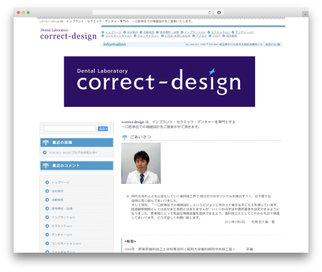The width and height of the screenshot is (322, 272).
Task: Click the small correct-design logo in the header
Action: pos(68,34)
